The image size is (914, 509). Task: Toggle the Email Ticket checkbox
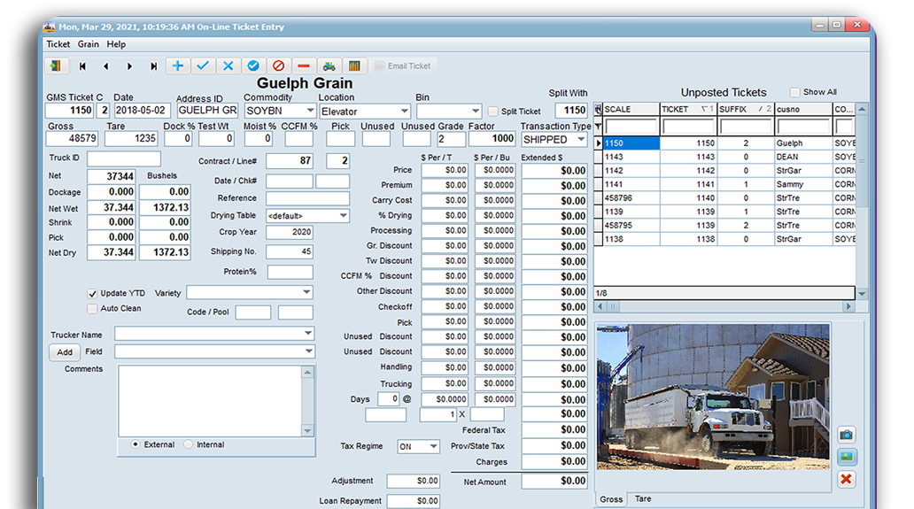(379, 66)
